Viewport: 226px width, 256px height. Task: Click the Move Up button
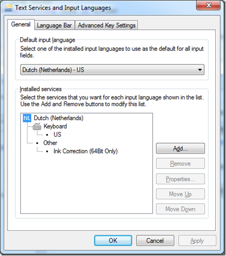pos(180,194)
